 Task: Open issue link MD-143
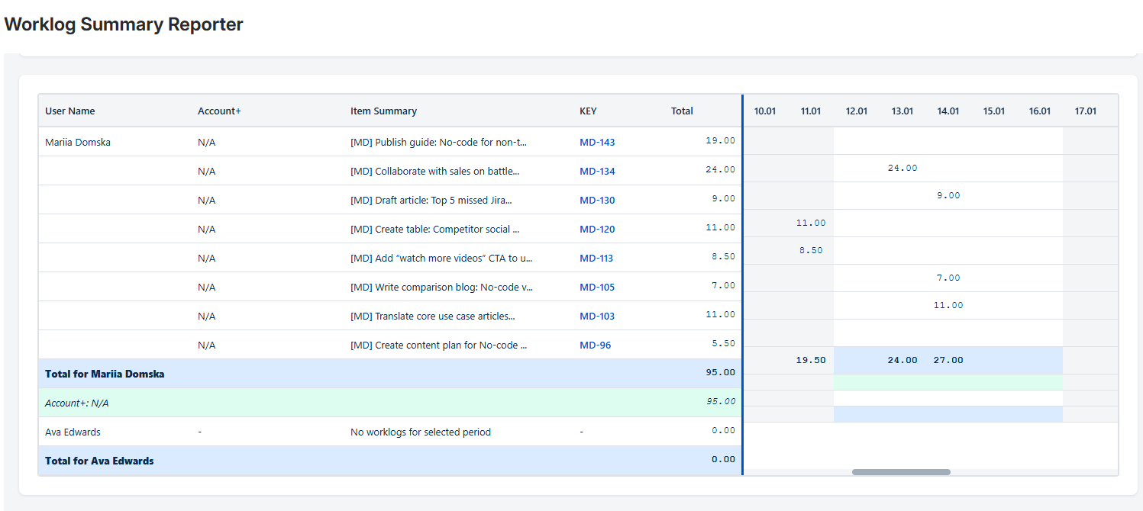(x=597, y=142)
